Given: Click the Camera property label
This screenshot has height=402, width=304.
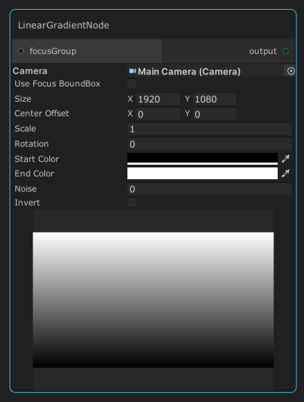Looking at the screenshot, I should pos(30,71).
